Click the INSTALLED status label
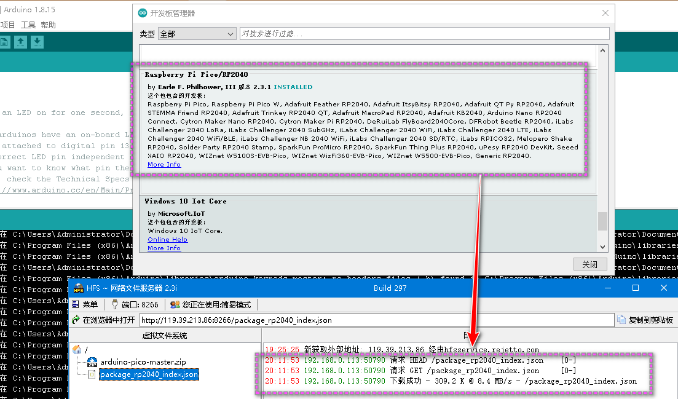 coord(293,87)
